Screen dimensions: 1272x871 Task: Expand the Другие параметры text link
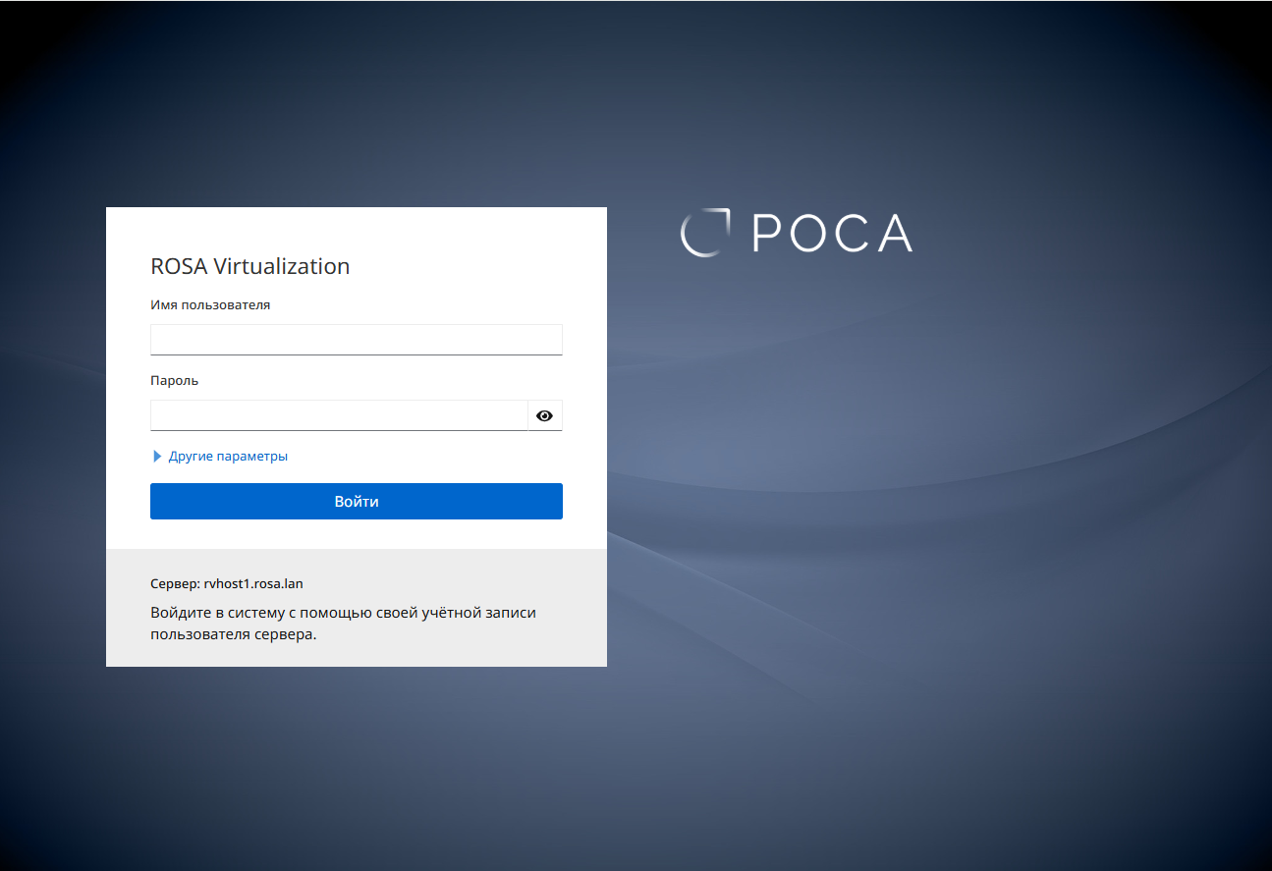228,457
